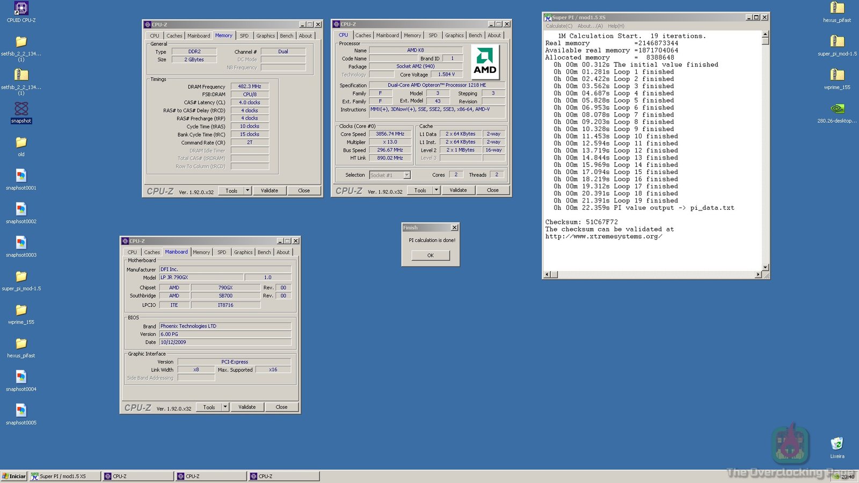Open the setfsb_2_2 desktop shortcut
859x483 pixels.
tap(20, 43)
